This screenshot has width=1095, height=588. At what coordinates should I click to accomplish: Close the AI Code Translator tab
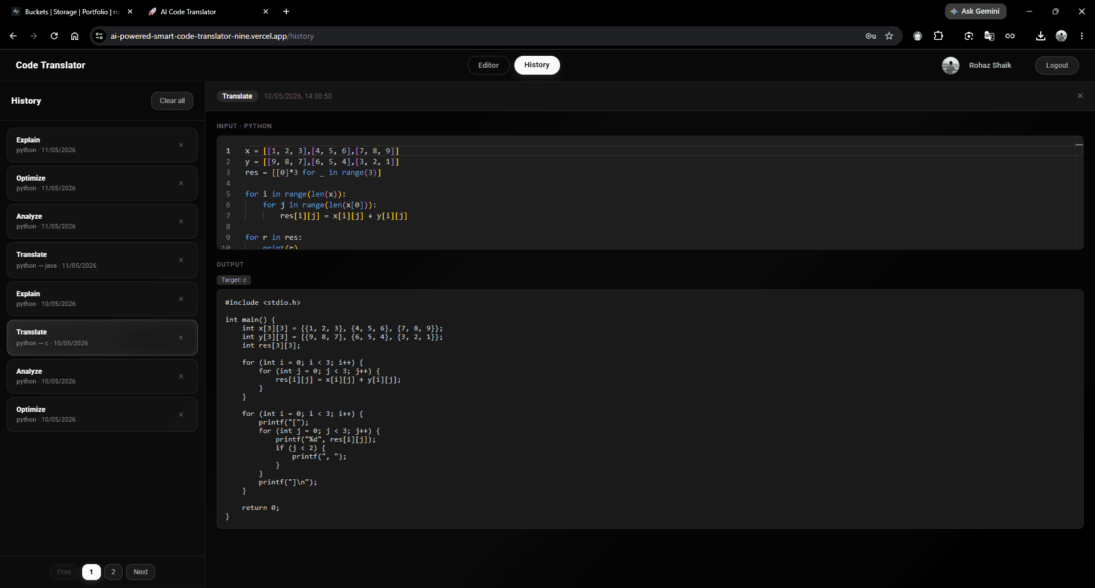pyautogui.click(x=265, y=11)
